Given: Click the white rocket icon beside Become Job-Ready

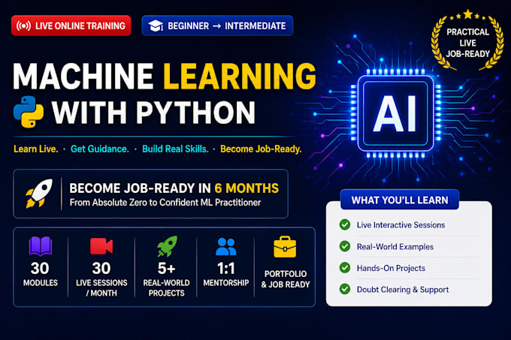Looking at the screenshot, I should 39,193.
